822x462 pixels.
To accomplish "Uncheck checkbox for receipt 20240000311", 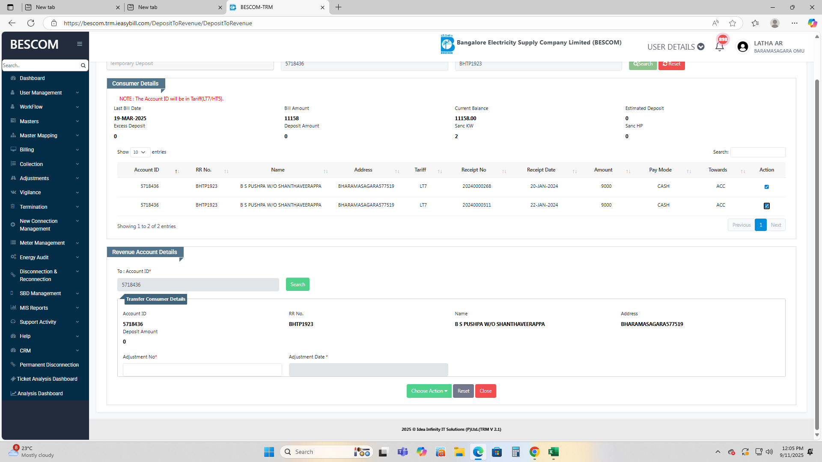I will [x=766, y=206].
